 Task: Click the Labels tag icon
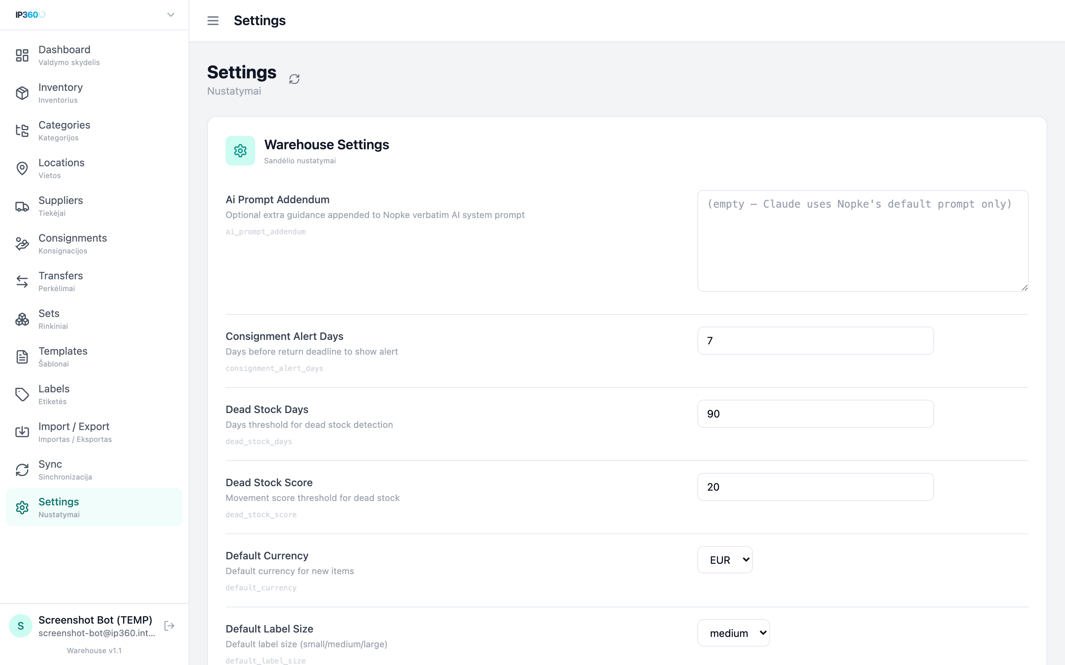tap(22, 395)
